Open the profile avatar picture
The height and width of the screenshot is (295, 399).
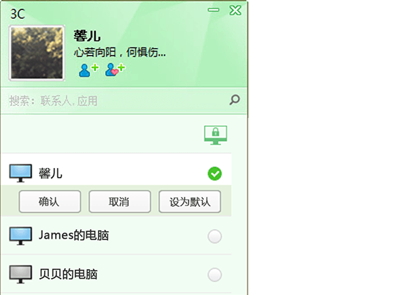point(37,53)
